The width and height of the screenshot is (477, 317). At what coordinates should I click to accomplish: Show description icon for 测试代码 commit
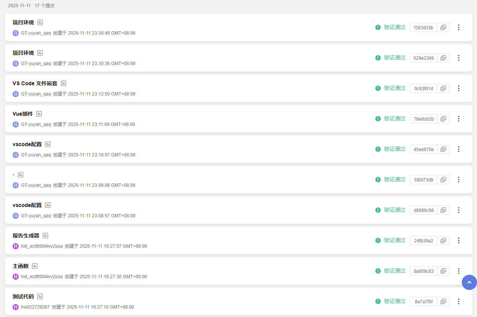point(40,296)
